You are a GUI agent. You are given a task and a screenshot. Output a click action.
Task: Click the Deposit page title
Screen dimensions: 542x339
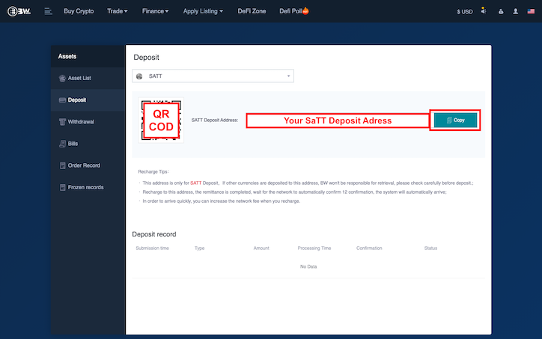tap(146, 58)
